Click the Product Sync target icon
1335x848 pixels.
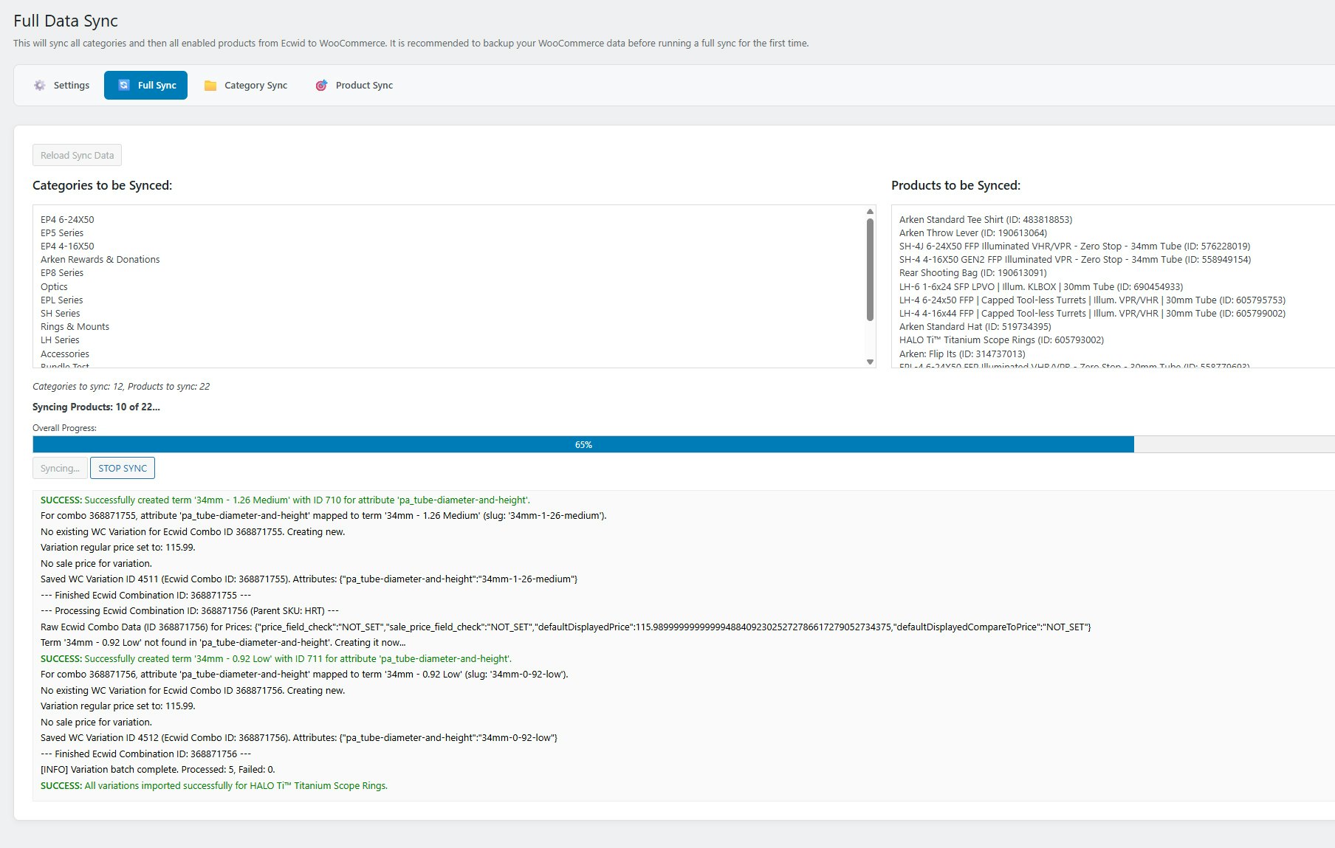[x=321, y=86]
